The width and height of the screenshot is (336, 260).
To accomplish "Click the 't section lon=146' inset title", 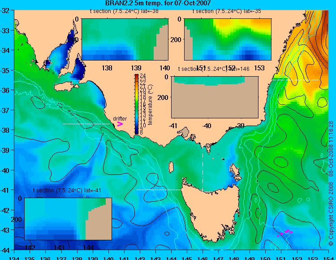I will [214, 69].
